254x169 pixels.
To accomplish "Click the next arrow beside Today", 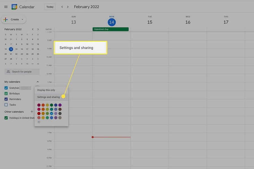I will (x=68, y=6).
